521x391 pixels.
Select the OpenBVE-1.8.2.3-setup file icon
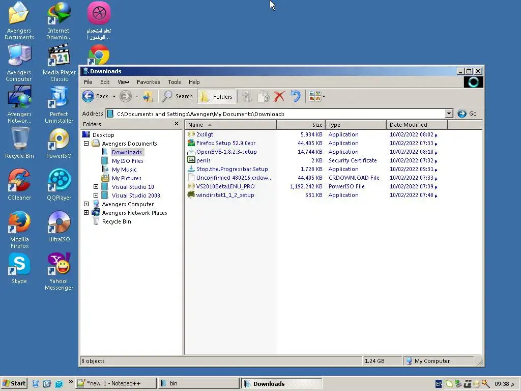pyautogui.click(x=191, y=152)
